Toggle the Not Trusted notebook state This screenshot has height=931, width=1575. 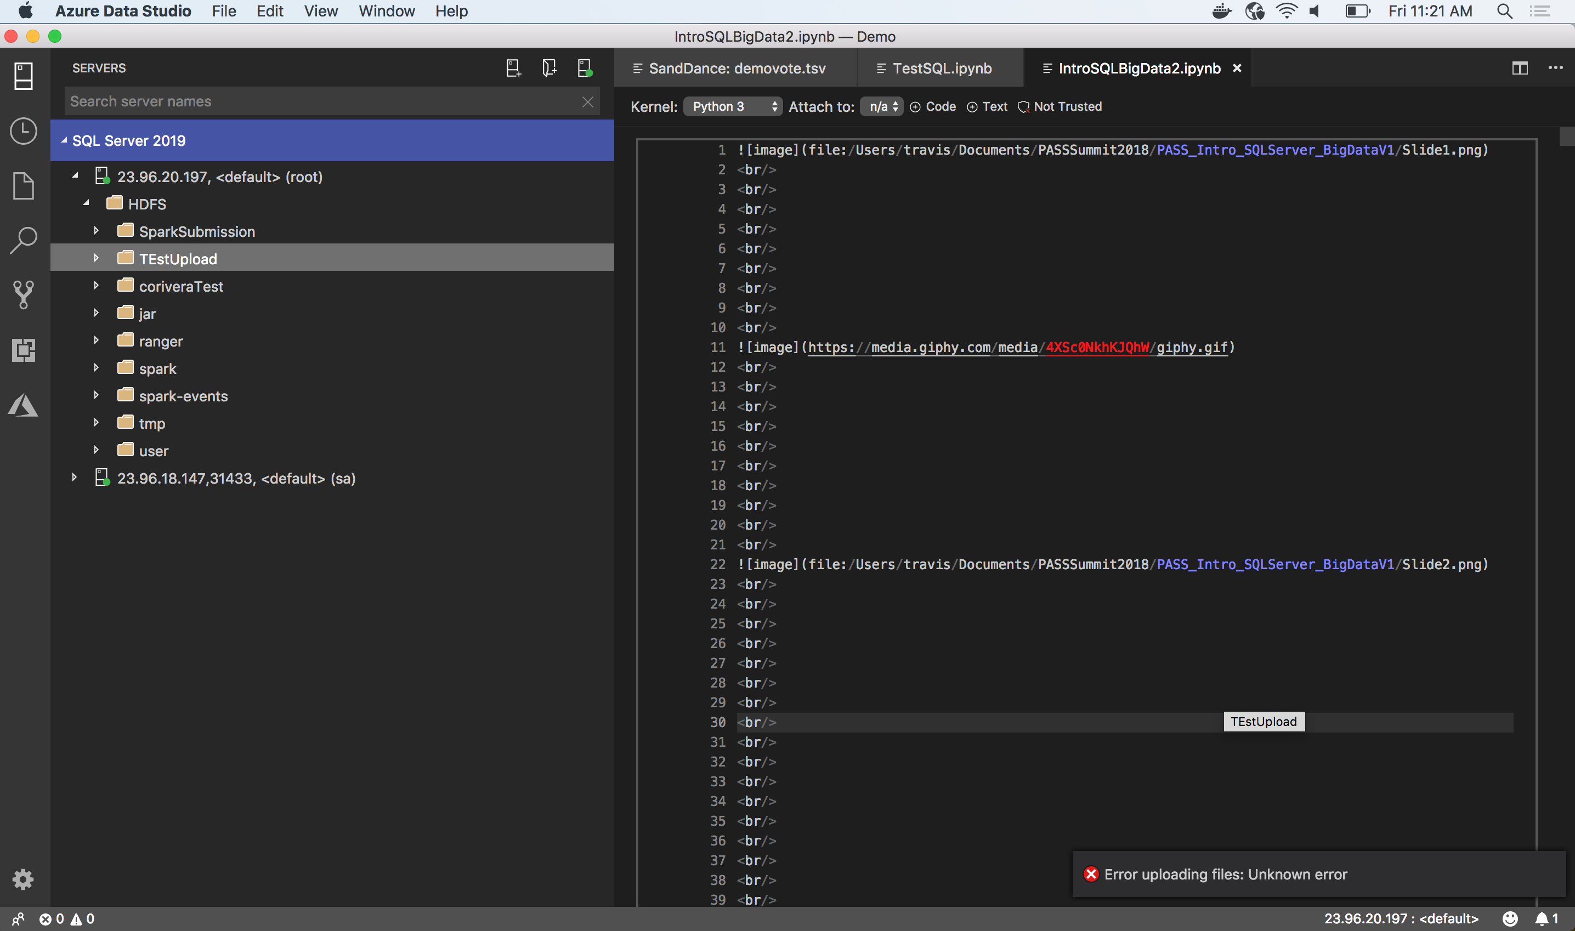[x=1059, y=107]
